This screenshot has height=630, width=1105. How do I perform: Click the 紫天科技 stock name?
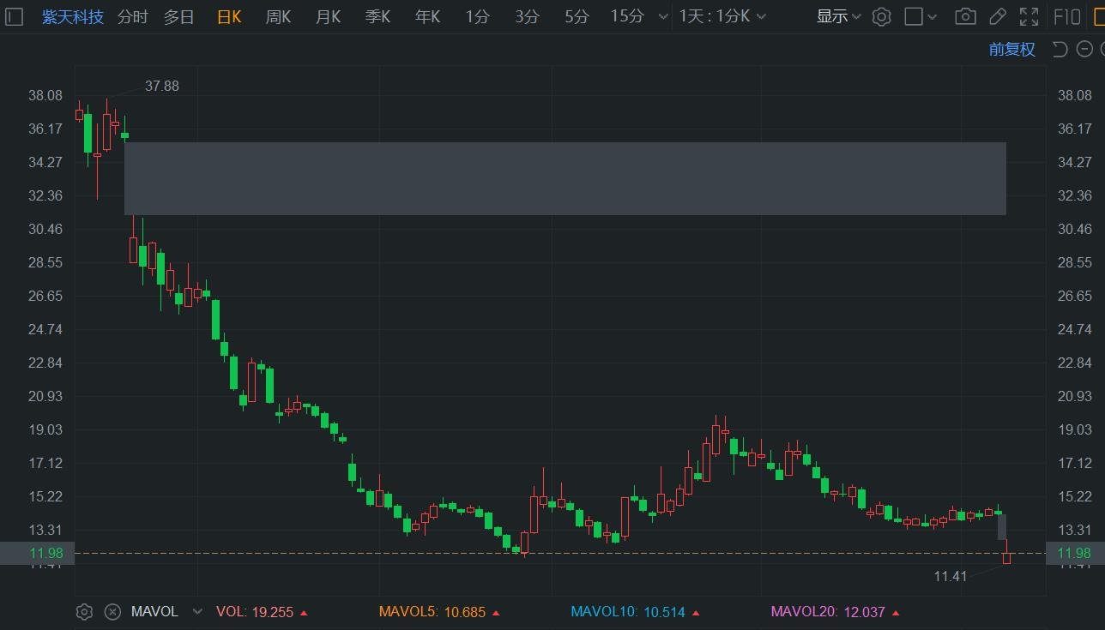73,16
